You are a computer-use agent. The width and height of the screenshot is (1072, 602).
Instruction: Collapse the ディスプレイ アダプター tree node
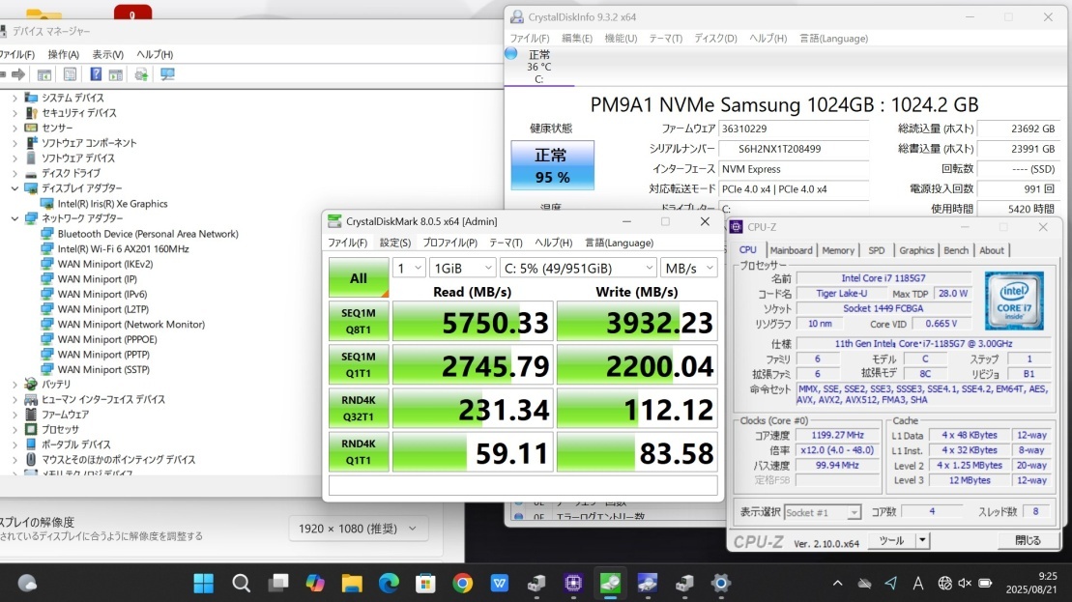[15, 188]
